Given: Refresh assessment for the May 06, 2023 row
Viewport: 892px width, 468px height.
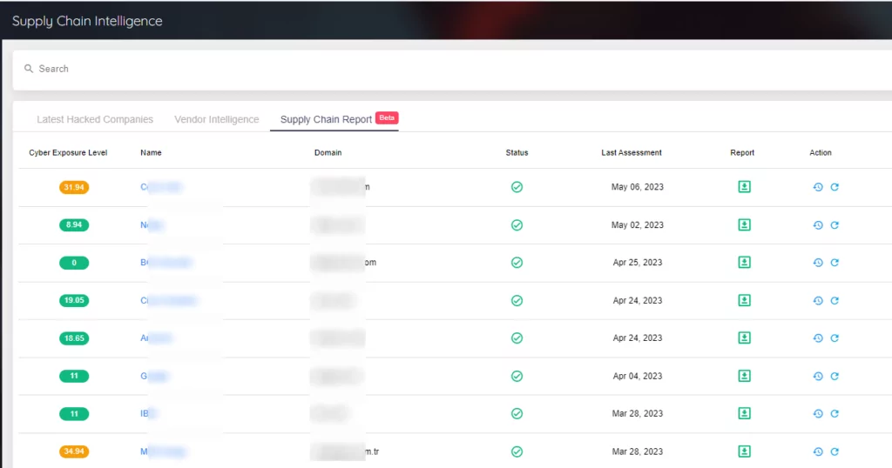Looking at the screenshot, I should (x=835, y=187).
